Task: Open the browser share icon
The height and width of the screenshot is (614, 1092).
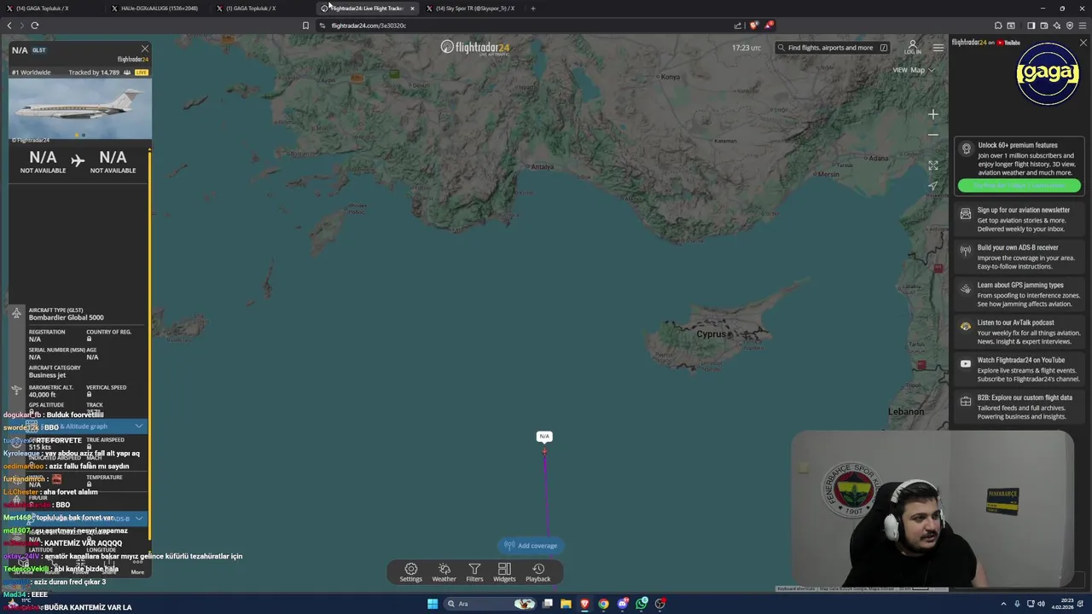Action: pos(738,26)
